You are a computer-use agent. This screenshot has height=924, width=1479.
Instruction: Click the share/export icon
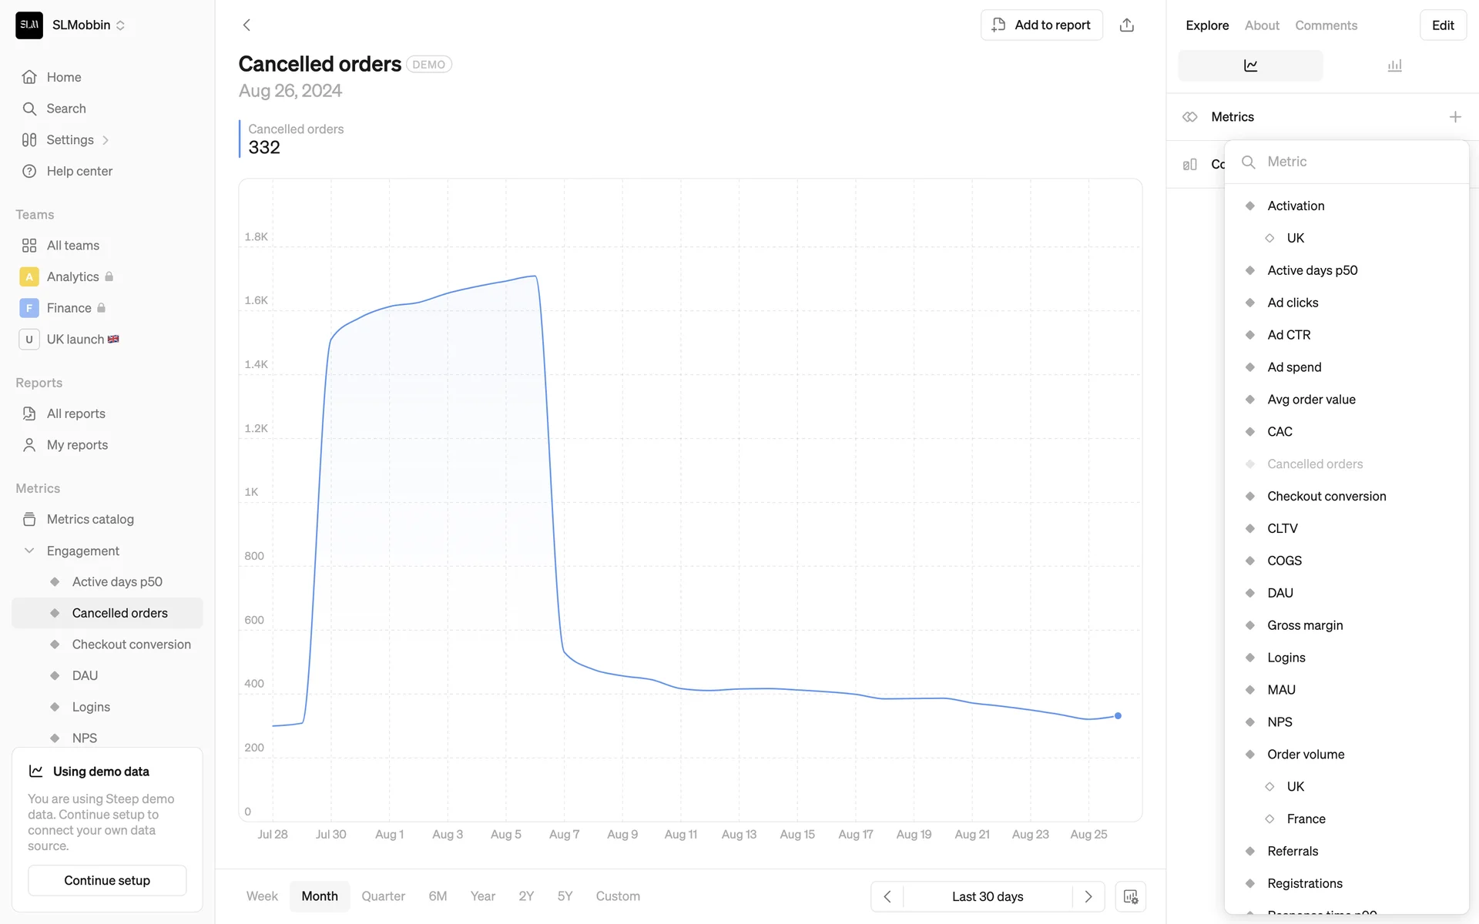coord(1126,25)
